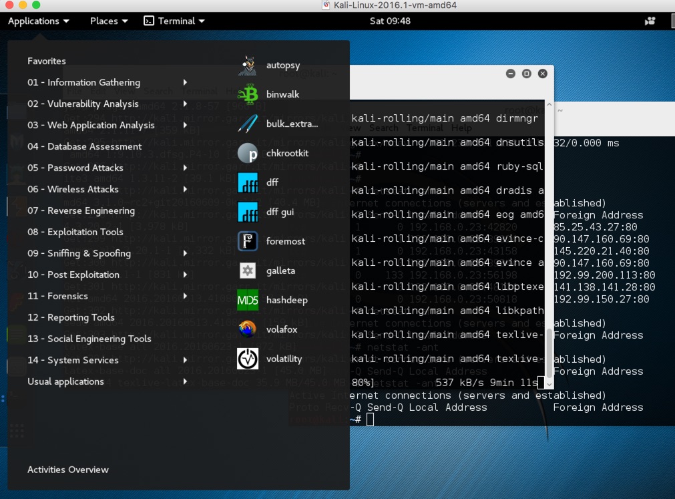This screenshot has height=499, width=675.
Task: Launch chkrootkit from the submenu
Action: click(248, 153)
